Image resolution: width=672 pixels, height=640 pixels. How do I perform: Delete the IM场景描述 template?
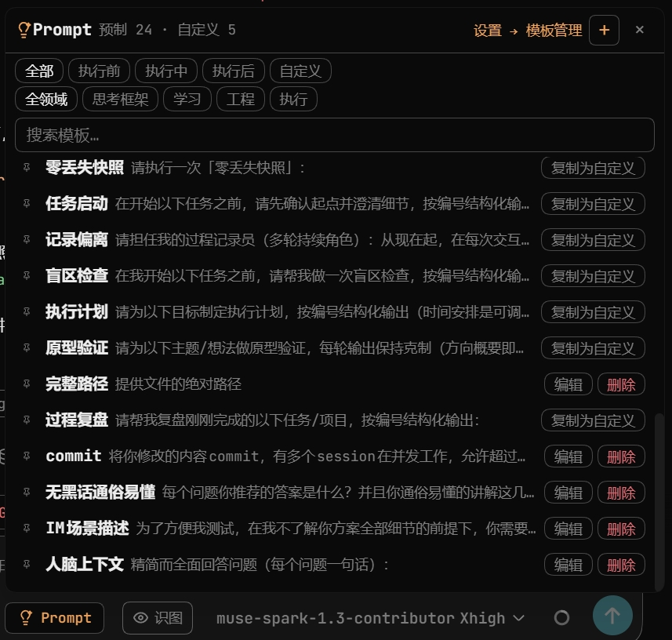tap(621, 528)
